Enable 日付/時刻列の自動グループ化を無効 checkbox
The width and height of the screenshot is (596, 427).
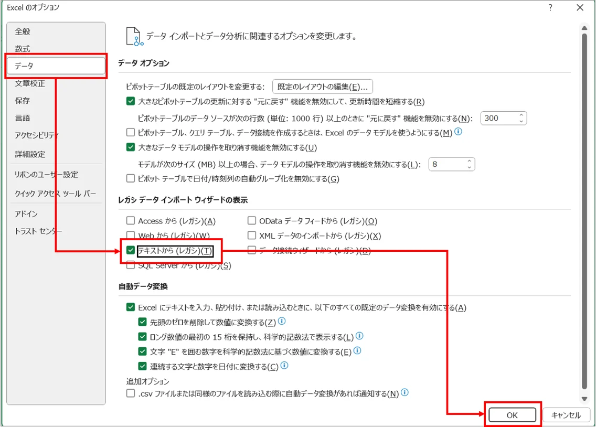[x=130, y=178]
